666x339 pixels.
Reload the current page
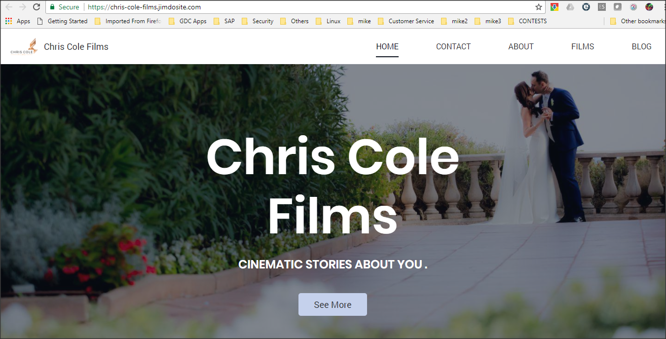coord(36,7)
